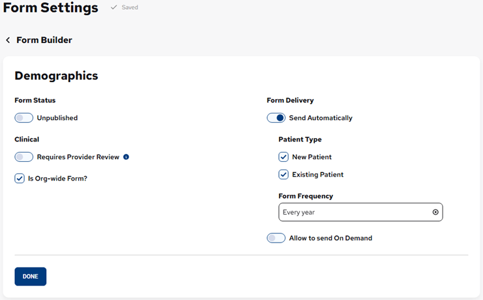Click the Demographics form title

pyautogui.click(x=56, y=76)
